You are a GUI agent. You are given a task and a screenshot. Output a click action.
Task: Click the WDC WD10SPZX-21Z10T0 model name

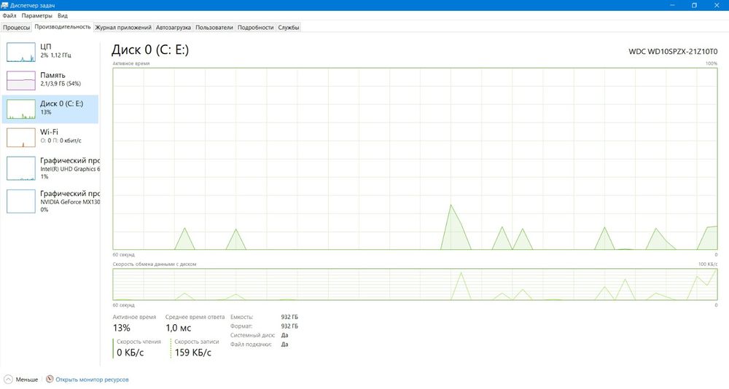(x=673, y=52)
